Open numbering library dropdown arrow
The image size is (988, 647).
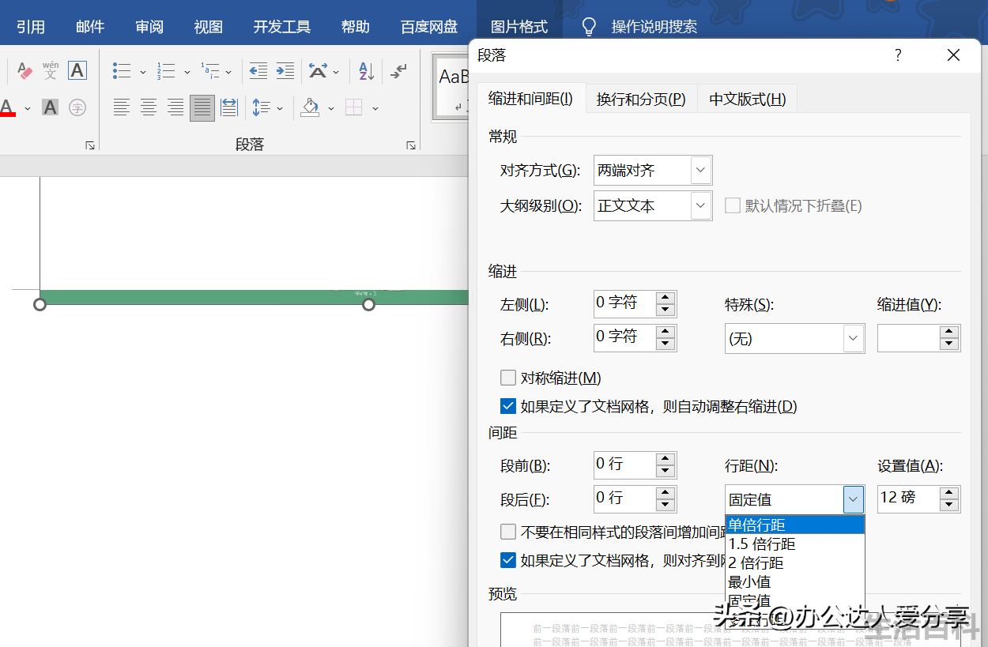coord(187,72)
